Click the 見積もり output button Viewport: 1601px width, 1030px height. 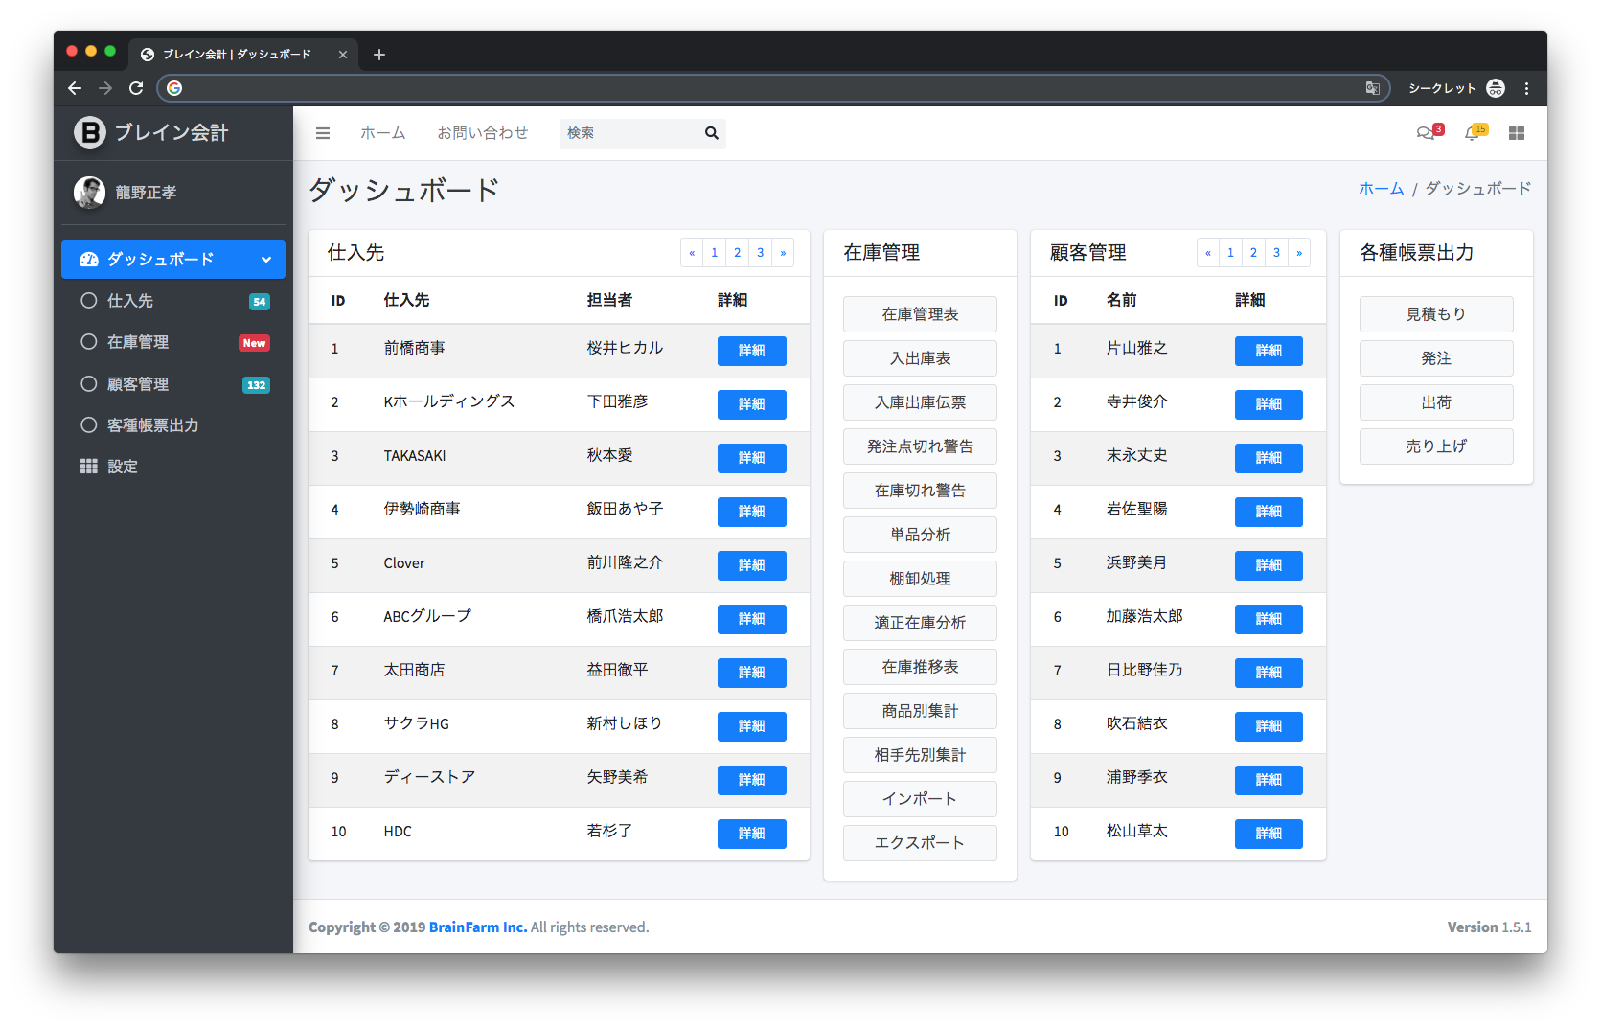click(x=1436, y=314)
